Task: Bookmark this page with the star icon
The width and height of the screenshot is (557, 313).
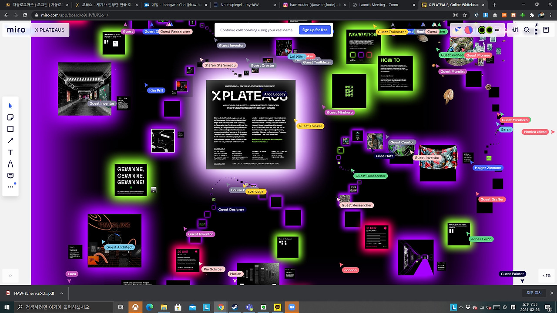Action: (465, 15)
